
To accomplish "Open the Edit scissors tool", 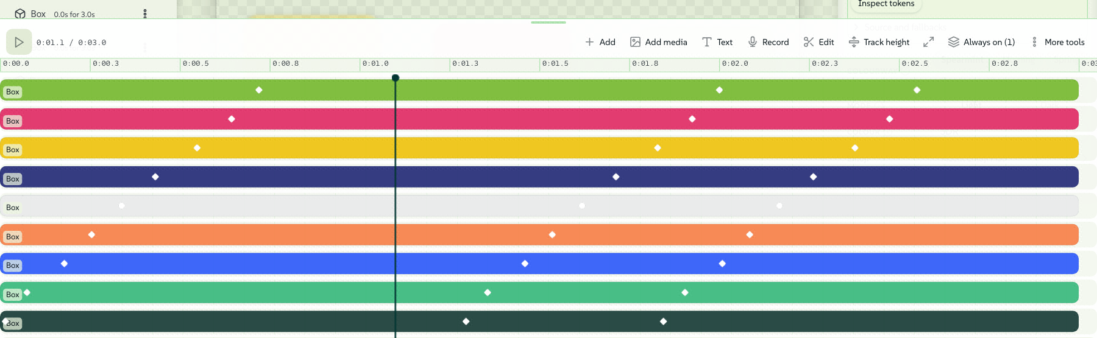I will click(818, 42).
